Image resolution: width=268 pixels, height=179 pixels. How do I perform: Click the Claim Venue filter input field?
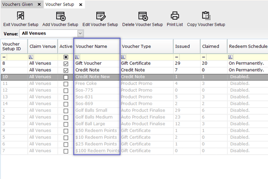coord(45,57)
